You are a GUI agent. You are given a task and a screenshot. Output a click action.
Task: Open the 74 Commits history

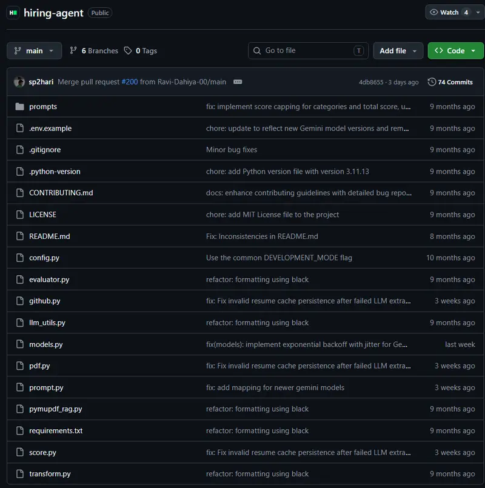(450, 82)
